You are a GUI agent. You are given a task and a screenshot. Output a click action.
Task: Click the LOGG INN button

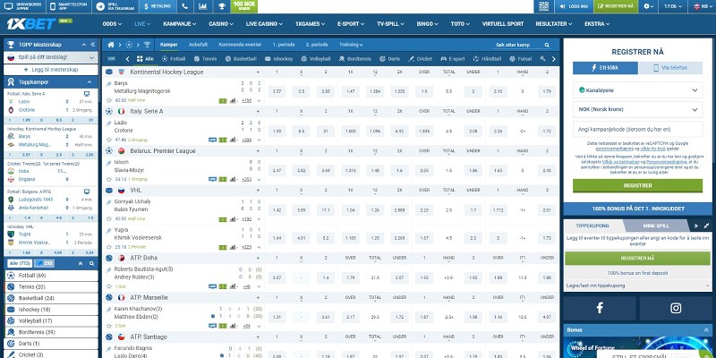574,6
